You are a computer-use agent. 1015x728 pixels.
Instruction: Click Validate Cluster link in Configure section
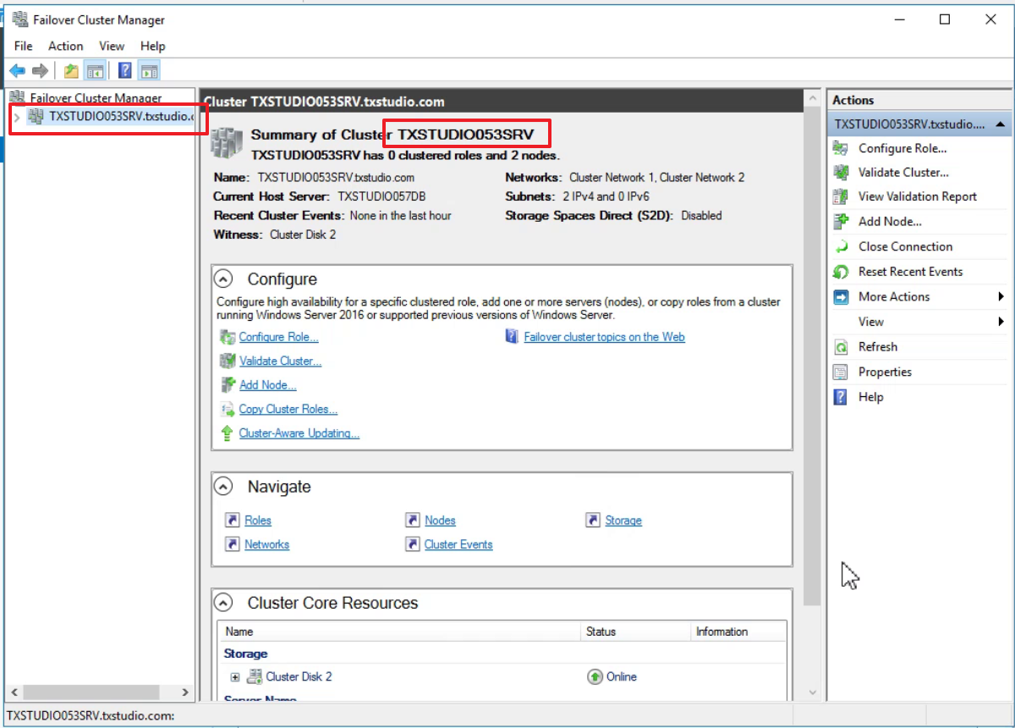point(280,361)
